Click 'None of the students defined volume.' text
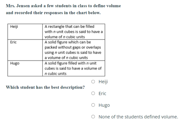Screen dimensions: 185x132 (x=138, y=117)
